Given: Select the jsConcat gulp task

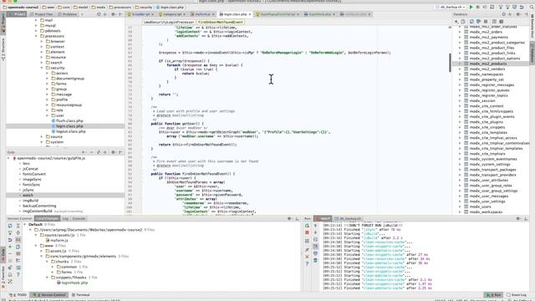Looking at the screenshot, I should [30, 169].
